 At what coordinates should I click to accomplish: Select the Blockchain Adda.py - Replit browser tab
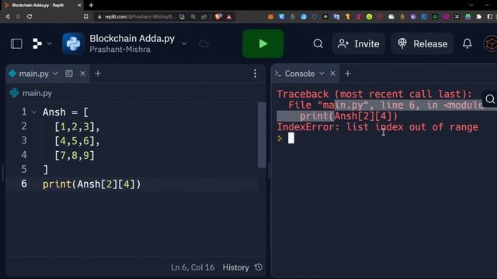42,5
